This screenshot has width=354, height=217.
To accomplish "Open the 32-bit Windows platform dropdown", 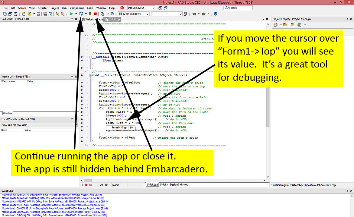I will pyautogui.click(x=148, y=14).
